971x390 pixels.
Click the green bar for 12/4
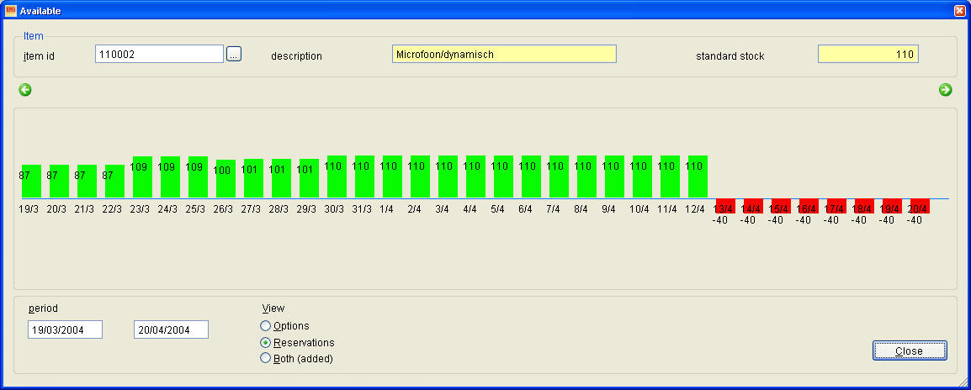[x=698, y=177]
